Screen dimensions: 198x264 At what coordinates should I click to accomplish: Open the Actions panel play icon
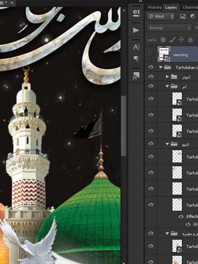[x=136, y=30]
